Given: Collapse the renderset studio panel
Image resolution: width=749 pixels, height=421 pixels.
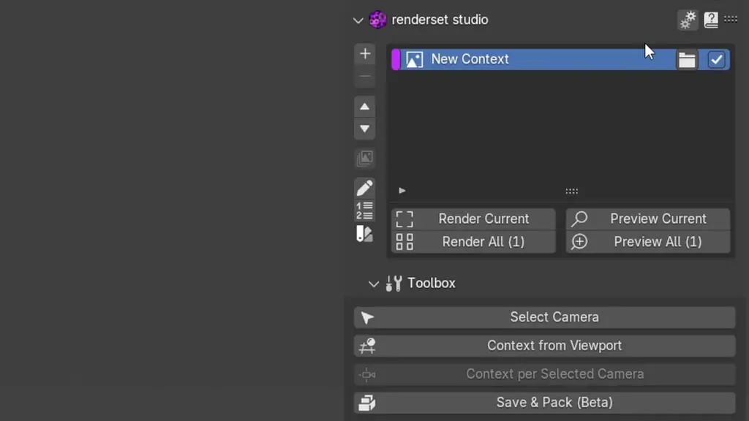Looking at the screenshot, I should pos(358,20).
